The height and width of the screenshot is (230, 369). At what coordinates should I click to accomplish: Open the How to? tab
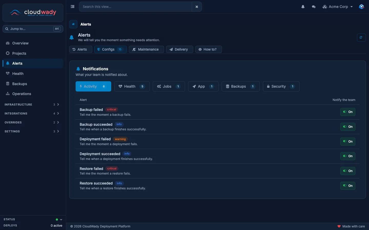pyautogui.click(x=208, y=49)
